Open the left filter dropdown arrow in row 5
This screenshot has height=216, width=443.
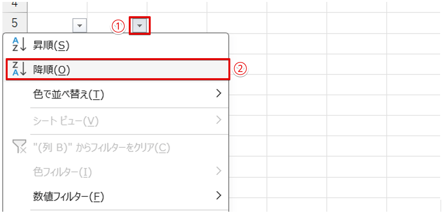click(x=80, y=26)
